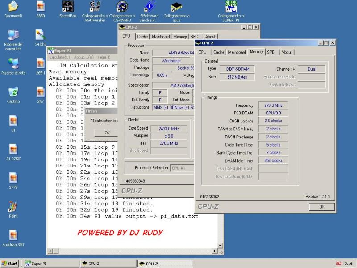Open the Processor Selection CPU #1 dropdown
This screenshot has height=268, width=357.
(182, 168)
